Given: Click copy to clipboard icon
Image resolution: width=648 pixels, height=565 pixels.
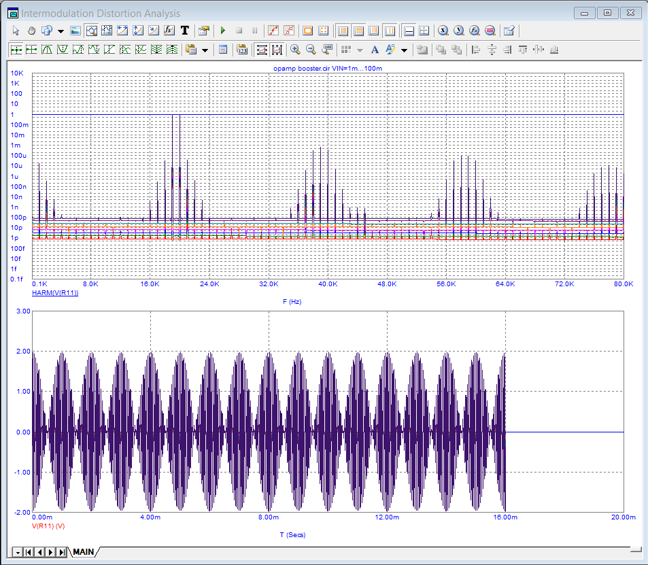Looking at the screenshot, I should click(x=191, y=50).
